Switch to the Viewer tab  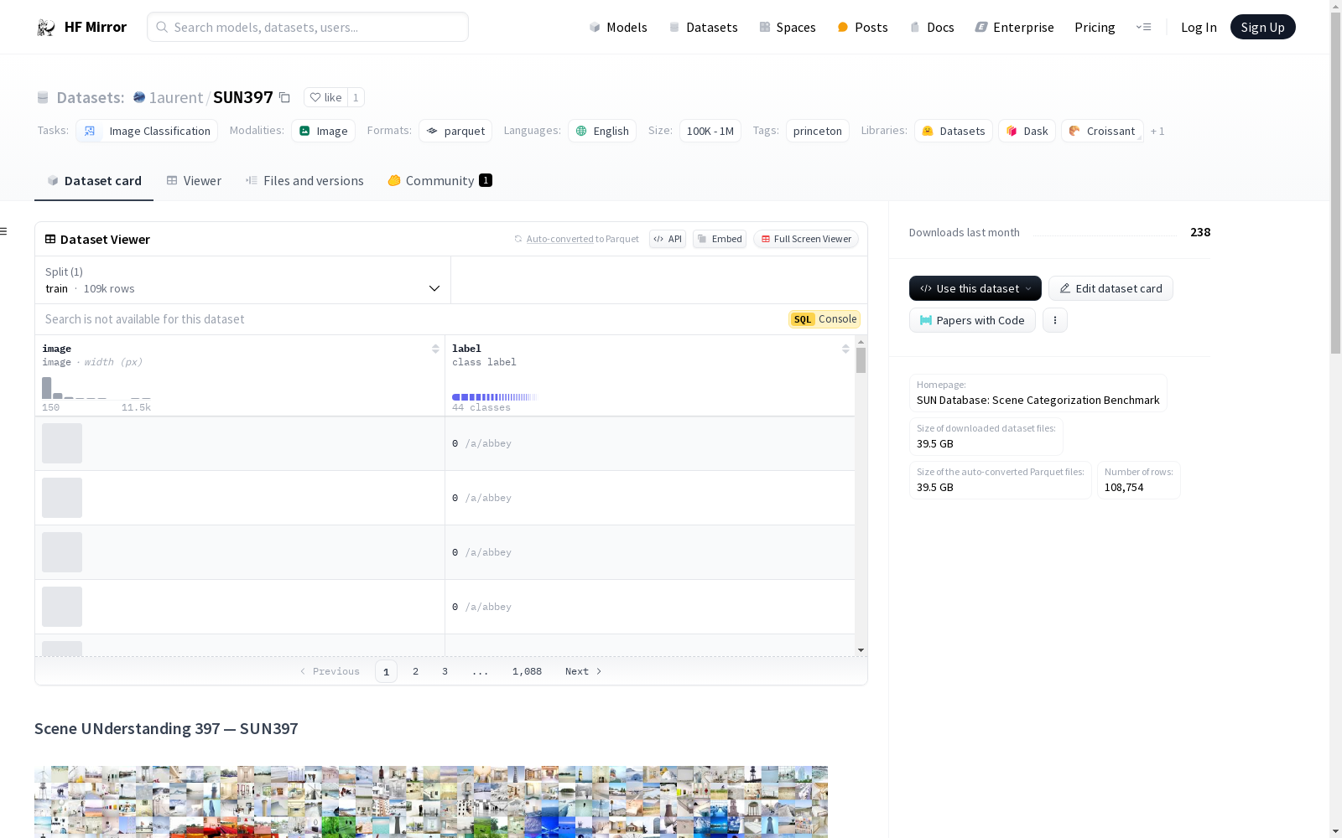(x=194, y=180)
